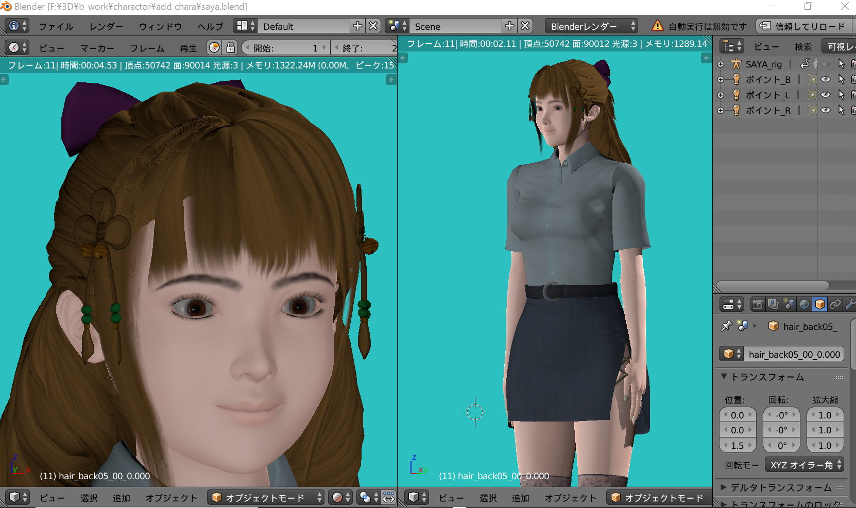Image resolution: width=856 pixels, height=508 pixels.
Task: Expand the SAYA_rig tree item
Action: [721, 64]
